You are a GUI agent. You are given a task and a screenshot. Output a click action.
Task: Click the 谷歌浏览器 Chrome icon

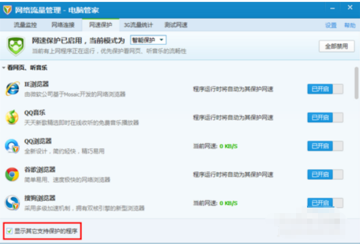pos(12,174)
